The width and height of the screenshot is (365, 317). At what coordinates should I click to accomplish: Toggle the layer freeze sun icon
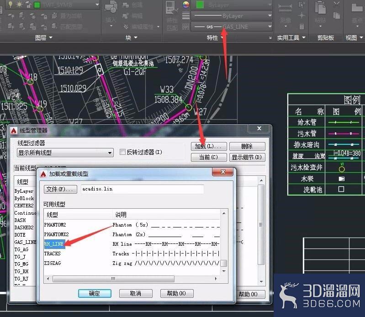tap(19, 4)
